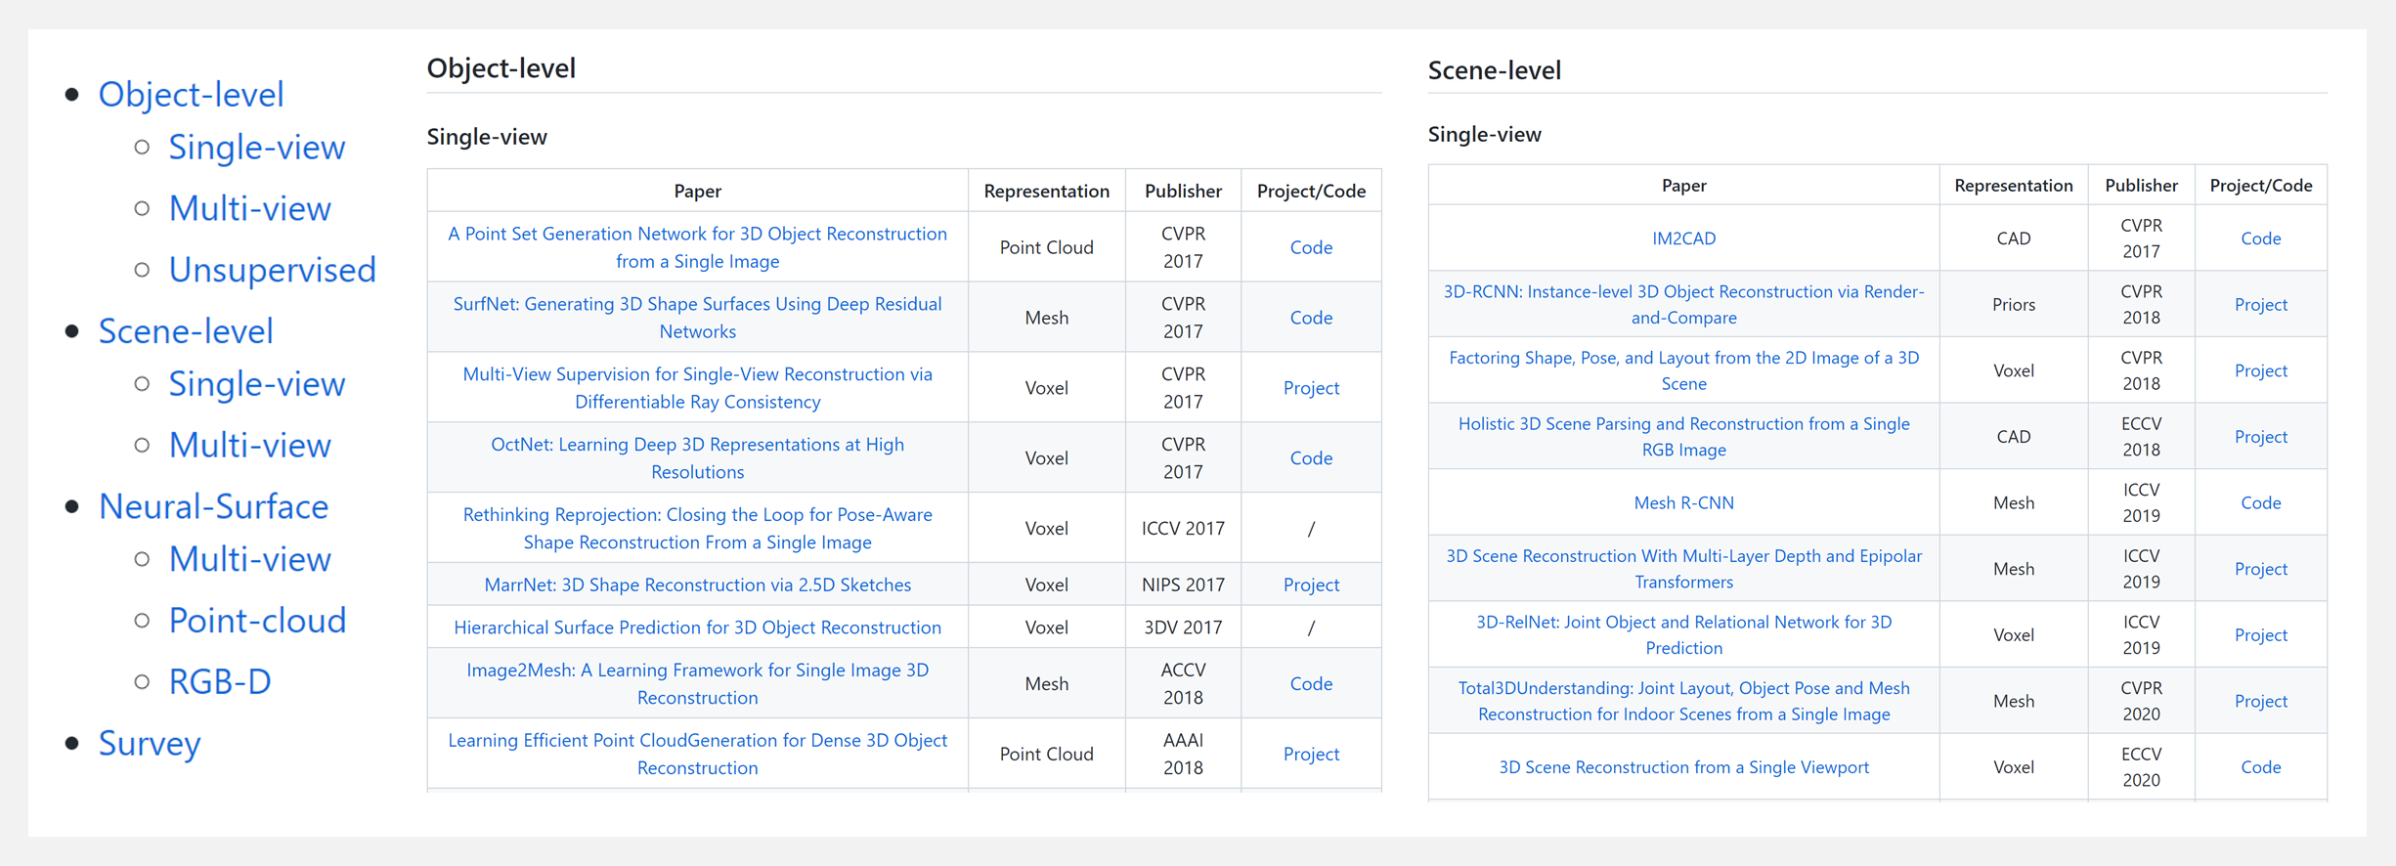This screenshot has width=2396, height=866.
Task: Open Code link for Point Set Generation
Action: point(1311,247)
